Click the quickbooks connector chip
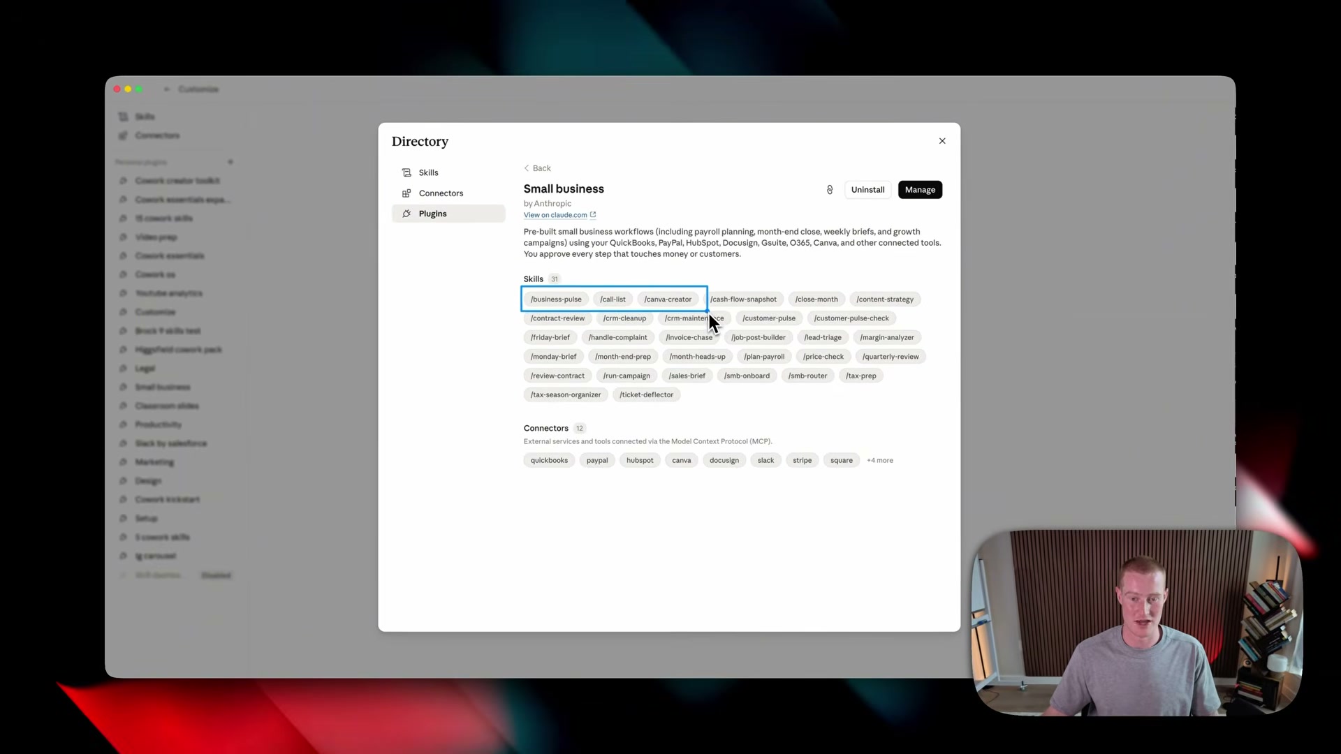The image size is (1341, 754). (x=549, y=461)
